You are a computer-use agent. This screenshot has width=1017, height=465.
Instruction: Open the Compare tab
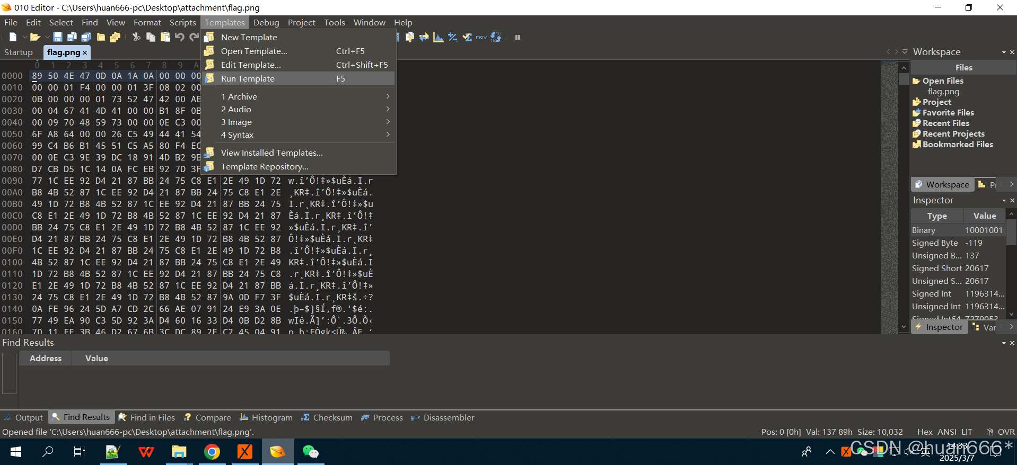208,417
